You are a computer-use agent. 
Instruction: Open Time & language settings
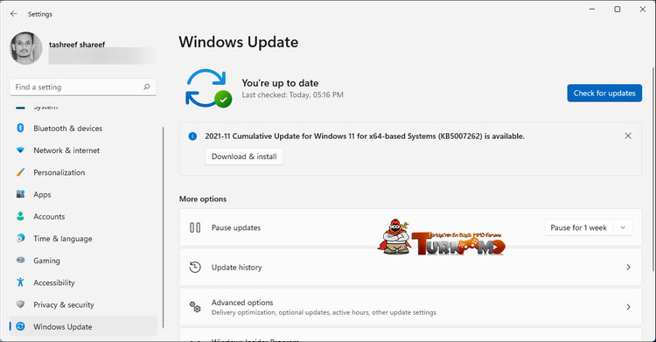(83, 239)
